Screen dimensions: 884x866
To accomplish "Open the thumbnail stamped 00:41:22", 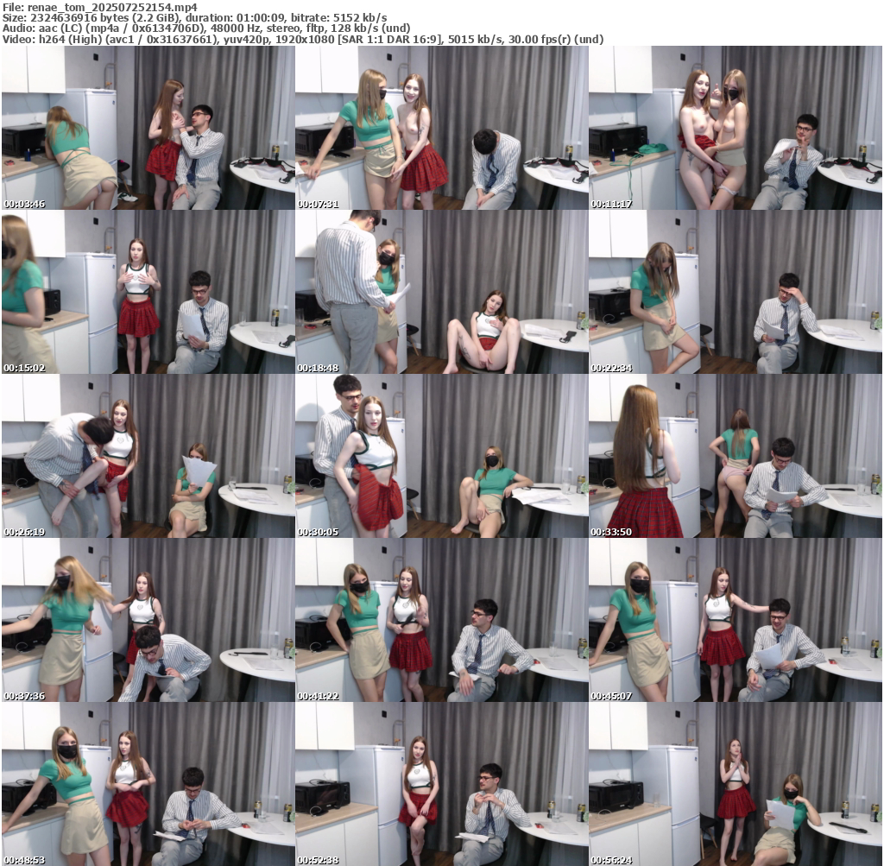I will click(x=441, y=620).
